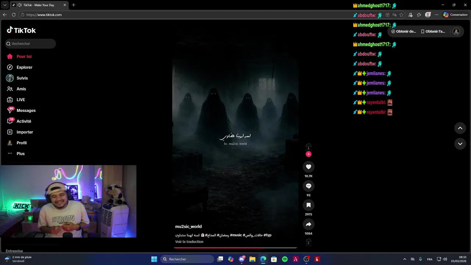Open the spinning sound disc below share

point(308,242)
